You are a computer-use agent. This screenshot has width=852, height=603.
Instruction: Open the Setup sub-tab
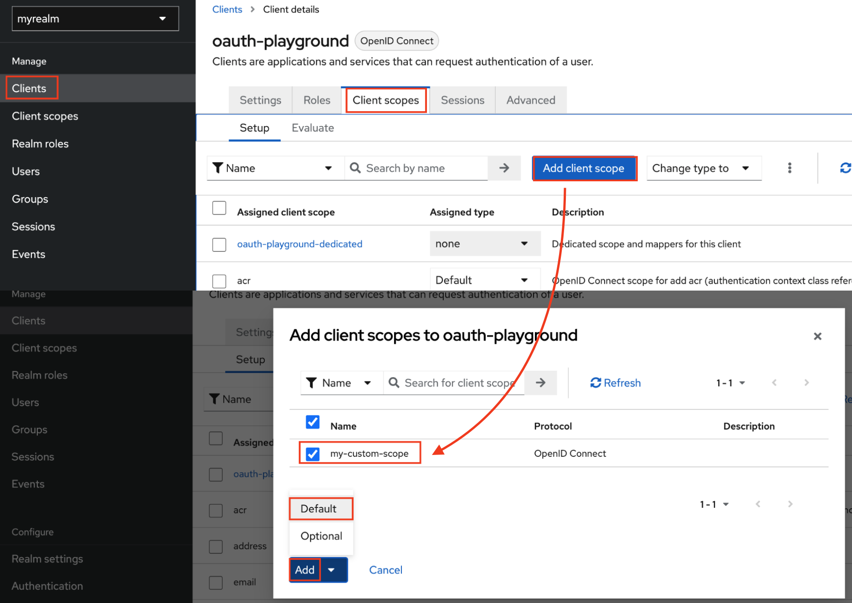click(255, 128)
